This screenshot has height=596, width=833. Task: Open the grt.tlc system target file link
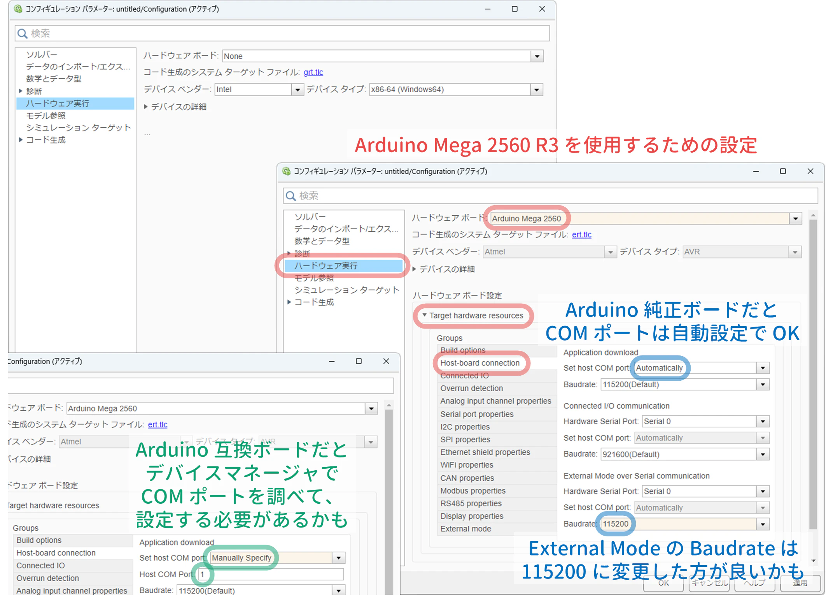tap(313, 72)
